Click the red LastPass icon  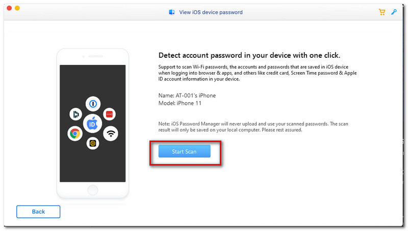109,114
